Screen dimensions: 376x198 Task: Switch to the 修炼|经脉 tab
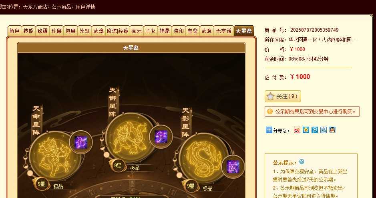(117, 31)
